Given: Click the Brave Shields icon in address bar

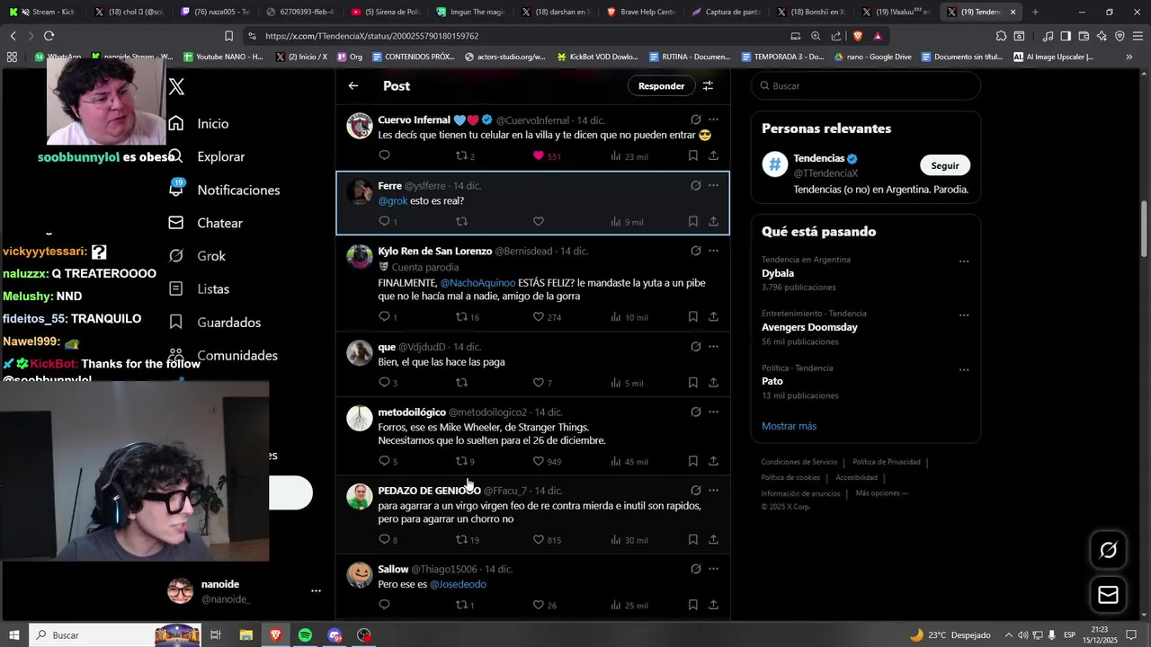Looking at the screenshot, I should click(x=857, y=36).
